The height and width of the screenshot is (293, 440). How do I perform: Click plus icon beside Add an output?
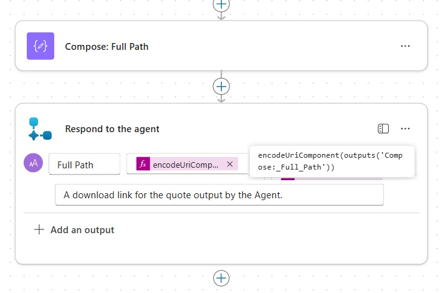39,229
